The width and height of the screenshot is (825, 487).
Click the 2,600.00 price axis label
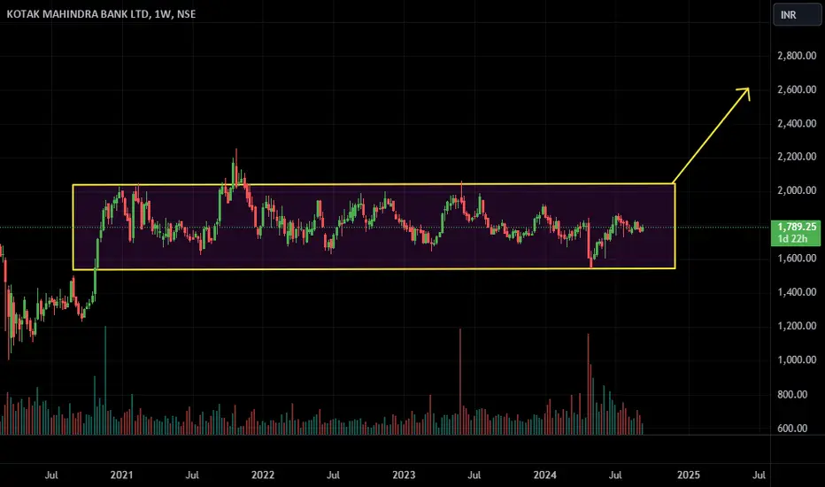tap(797, 89)
